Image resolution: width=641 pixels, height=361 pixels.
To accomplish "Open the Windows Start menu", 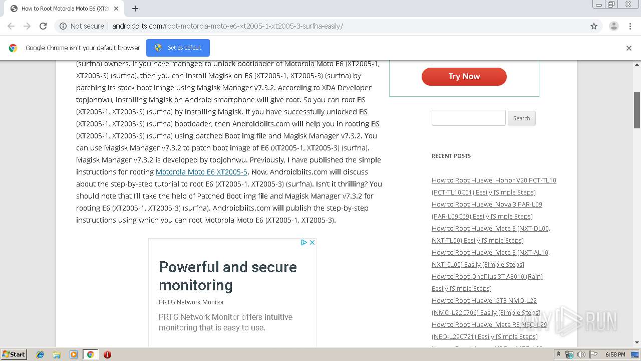I will point(14,354).
